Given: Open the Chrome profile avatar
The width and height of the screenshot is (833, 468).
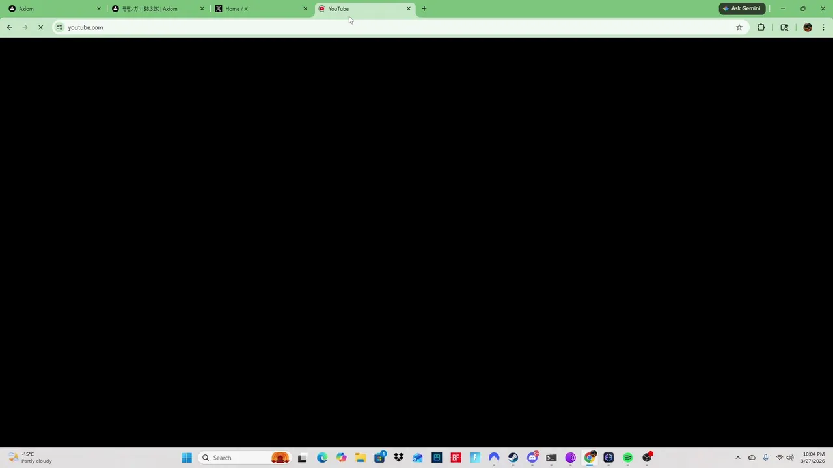Looking at the screenshot, I should pos(808,27).
